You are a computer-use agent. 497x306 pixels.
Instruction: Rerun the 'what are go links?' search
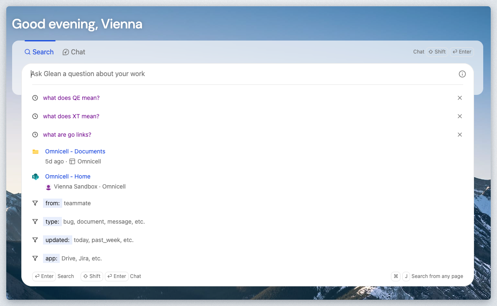click(67, 135)
